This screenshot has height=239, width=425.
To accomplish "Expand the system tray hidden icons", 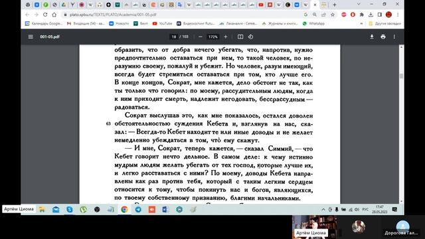I will coord(323,209).
